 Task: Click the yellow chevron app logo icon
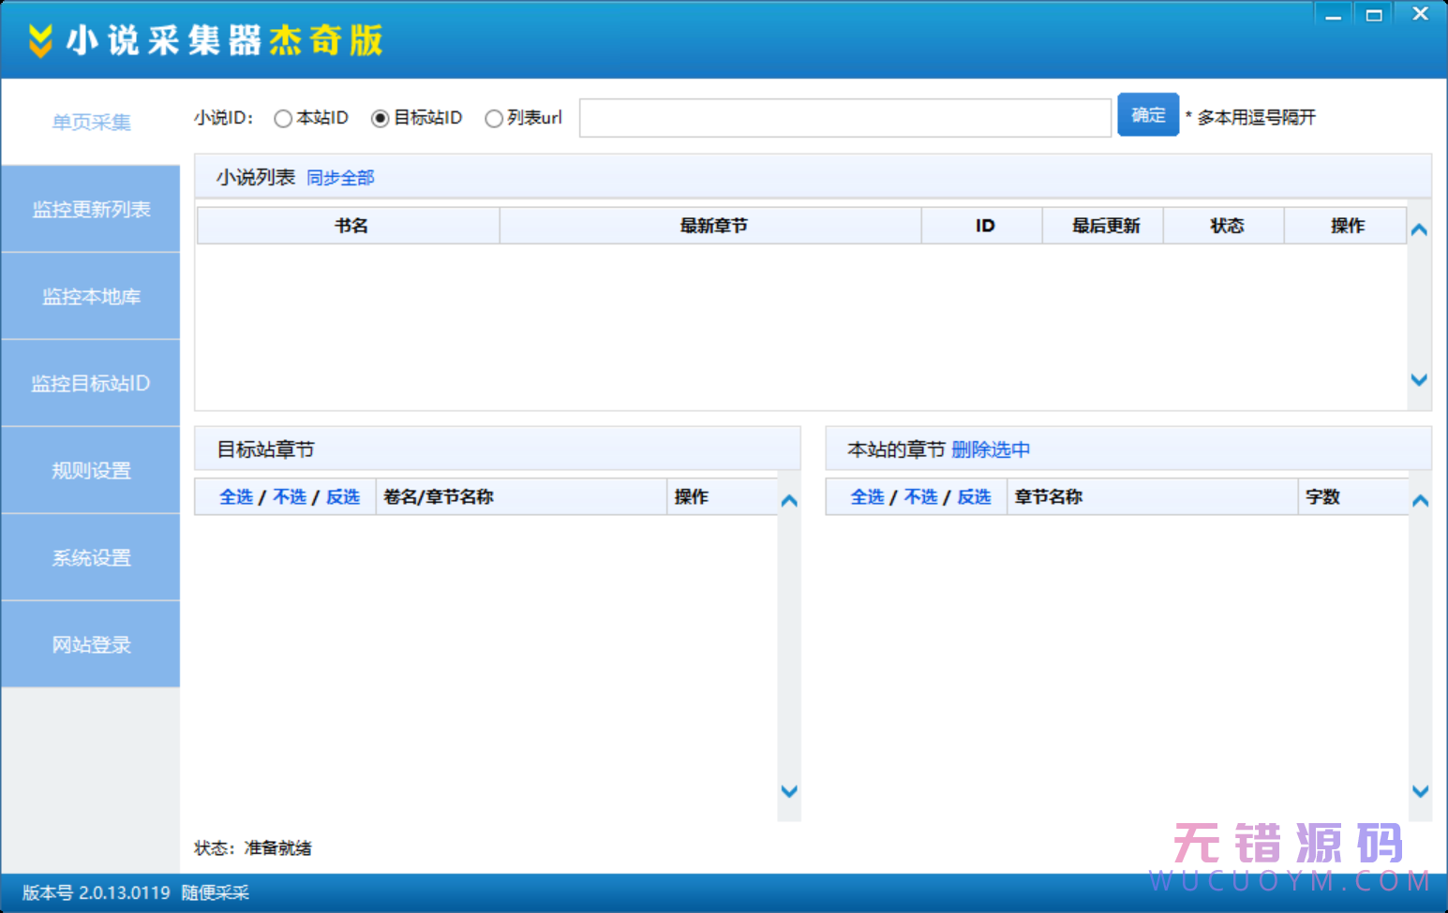point(40,40)
